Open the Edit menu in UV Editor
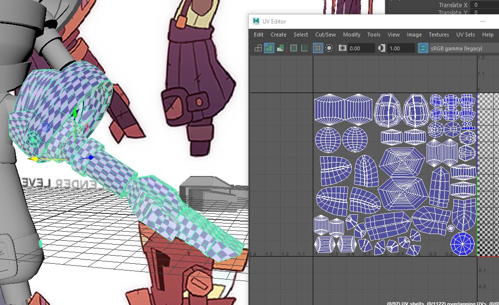 coord(259,35)
